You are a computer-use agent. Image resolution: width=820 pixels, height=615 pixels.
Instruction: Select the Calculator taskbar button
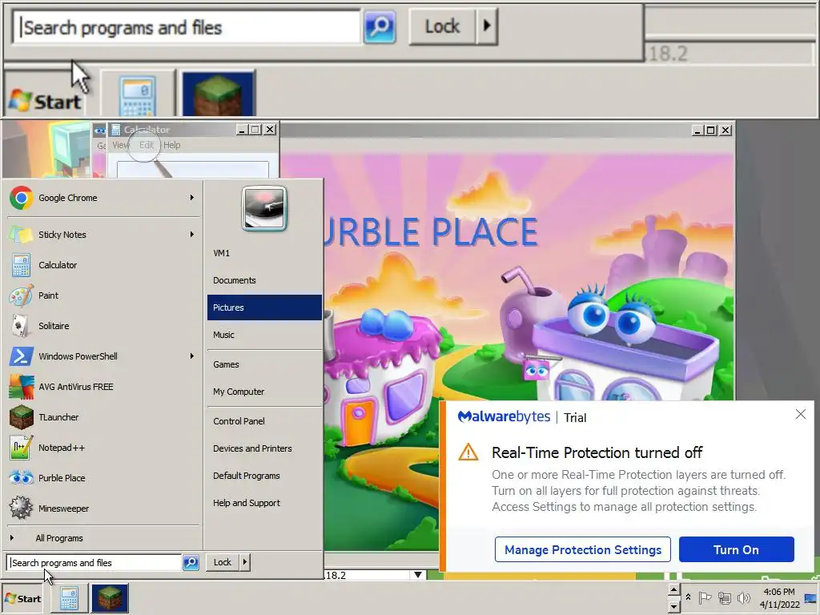tap(69, 598)
